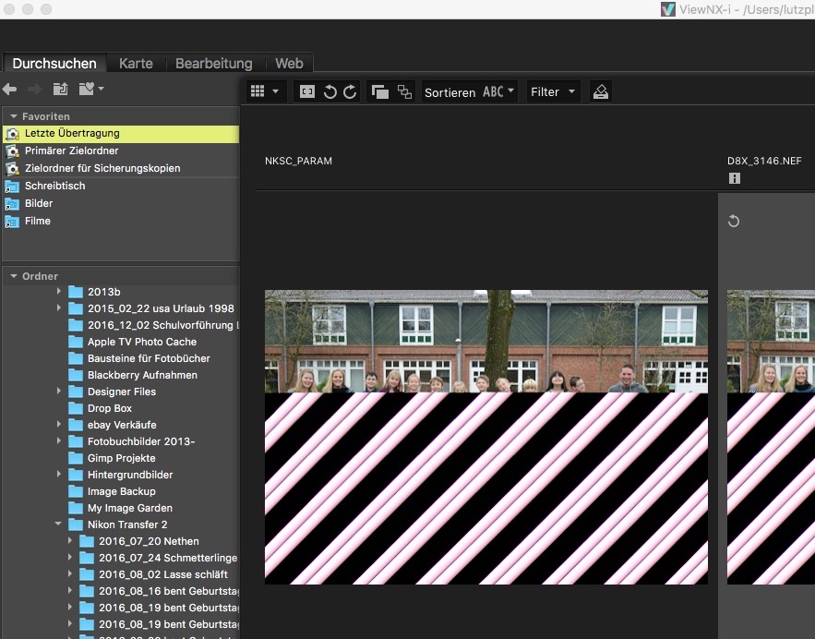The height and width of the screenshot is (639, 815).
Task: Click the tray upload icon after Filter
Action: tap(600, 92)
